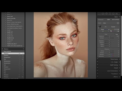Expand the Split Toning panel arrow
Image resolution: width=122 pixels, height=91 pixels.
click(x=119, y=65)
